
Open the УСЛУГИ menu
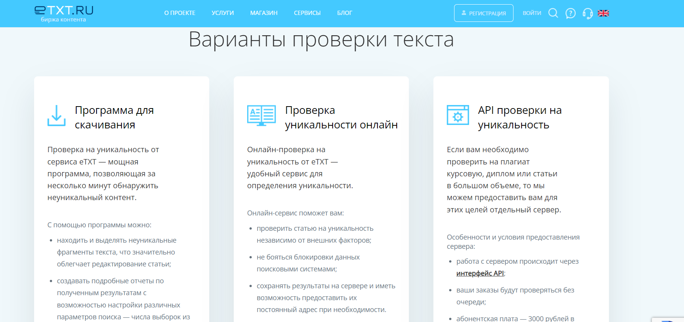tap(223, 13)
